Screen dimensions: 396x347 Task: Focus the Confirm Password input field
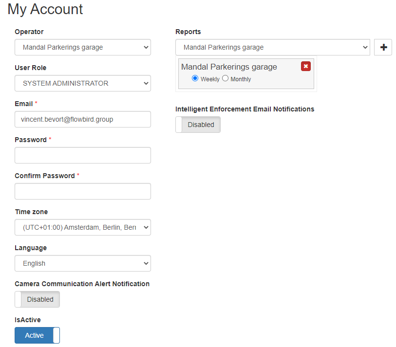pos(83,191)
